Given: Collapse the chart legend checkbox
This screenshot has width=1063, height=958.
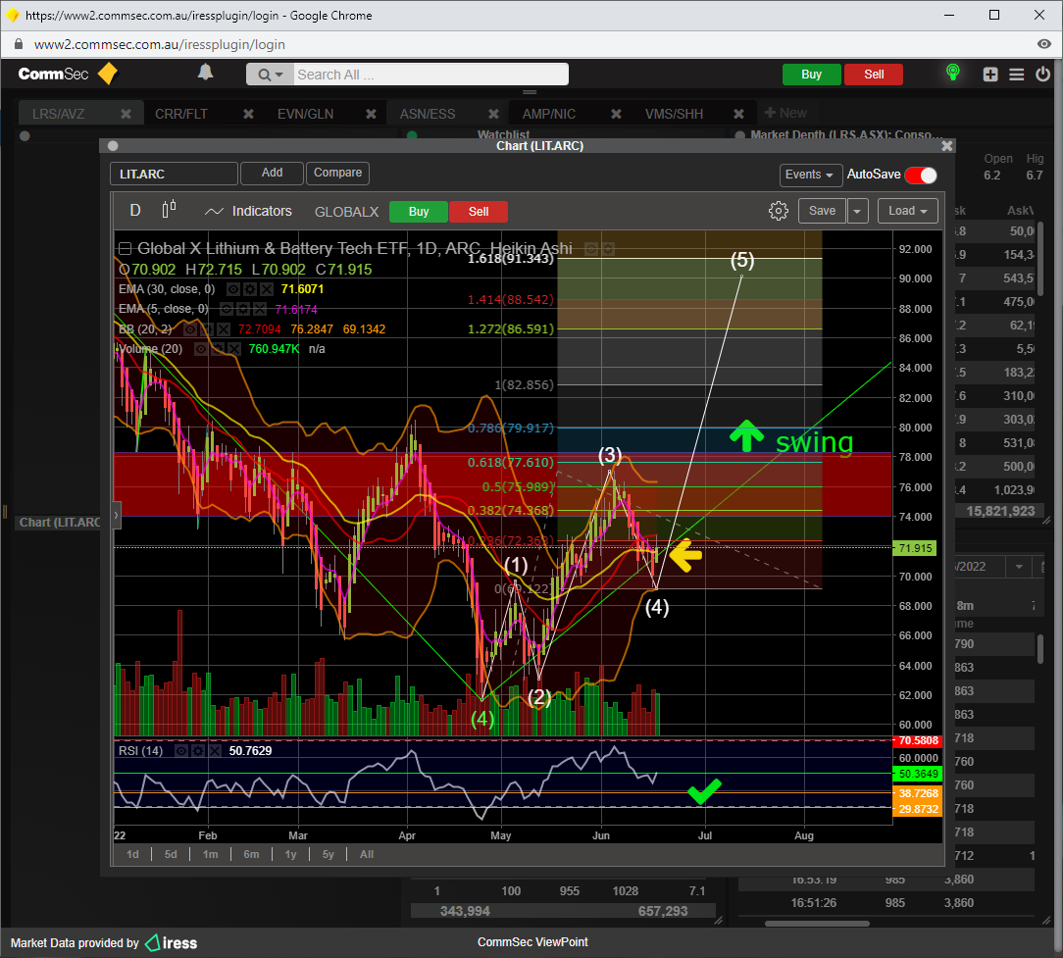Looking at the screenshot, I should (x=125, y=249).
